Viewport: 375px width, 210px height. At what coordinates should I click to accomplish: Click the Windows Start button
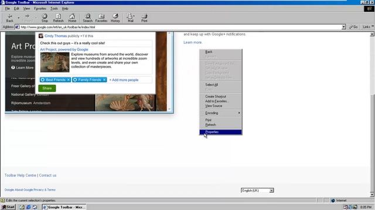pyautogui.click(x=8, y=207)
